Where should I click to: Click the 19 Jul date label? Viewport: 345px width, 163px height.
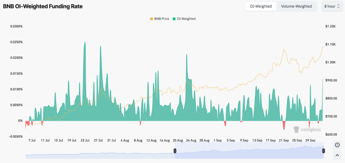click(72, 141)
